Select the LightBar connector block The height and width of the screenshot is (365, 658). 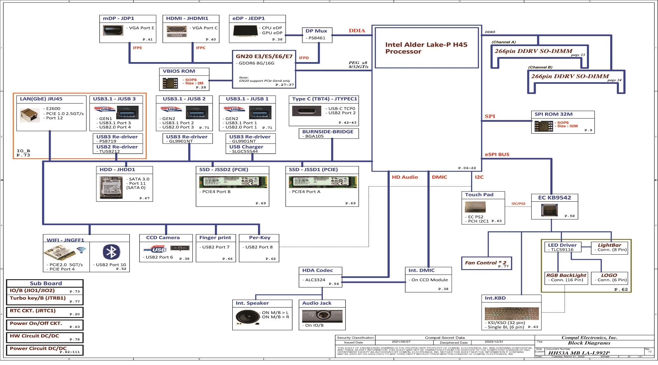[609, 248]
